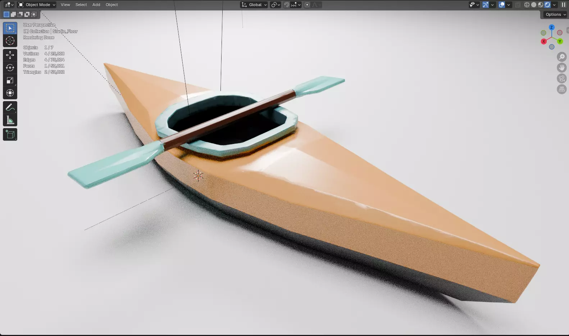569x336 pixels.
Task: Activate the Cursor tool
Action: [x=10, y=41]
